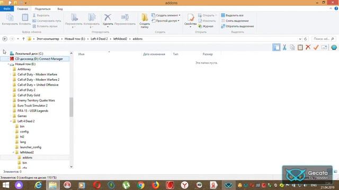Viewport: 339px width, 190px height.
Task: Click Этот компьютер breadcrumb
Action: [48, 39]
